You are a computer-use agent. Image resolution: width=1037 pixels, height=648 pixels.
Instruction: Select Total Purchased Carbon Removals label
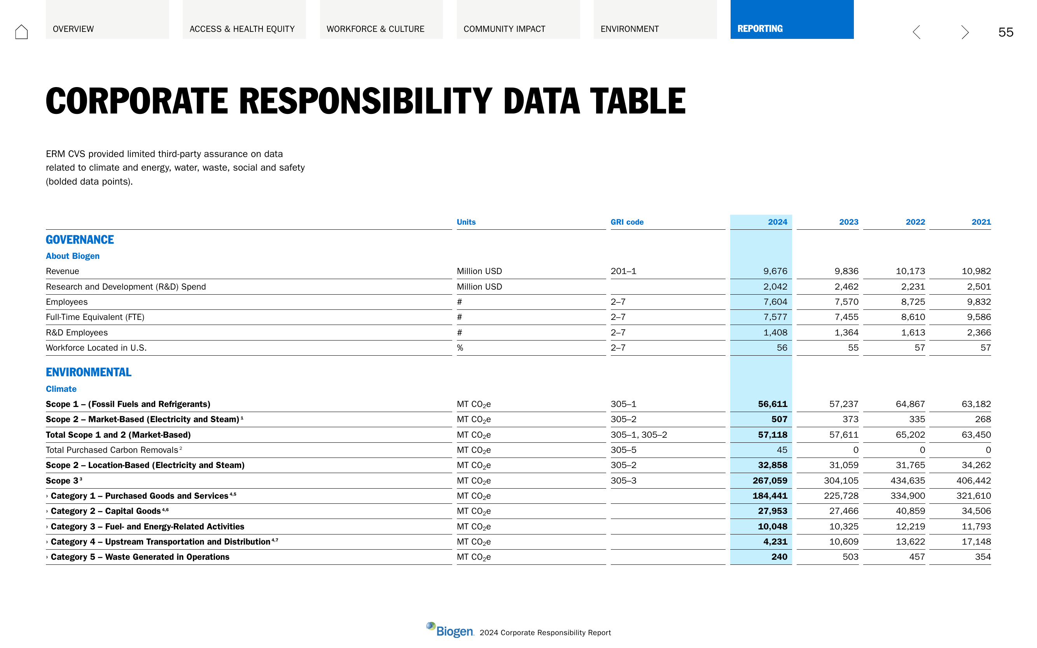pyautogui.click(x=114, y=450)
